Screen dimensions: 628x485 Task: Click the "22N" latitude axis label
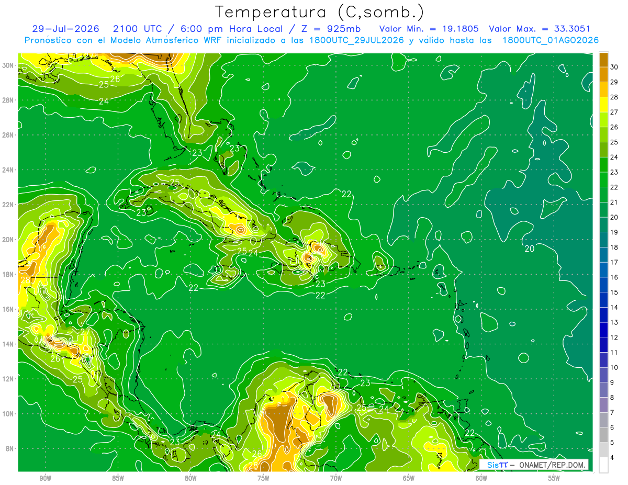pyautogui.click(x=8, y=205)
